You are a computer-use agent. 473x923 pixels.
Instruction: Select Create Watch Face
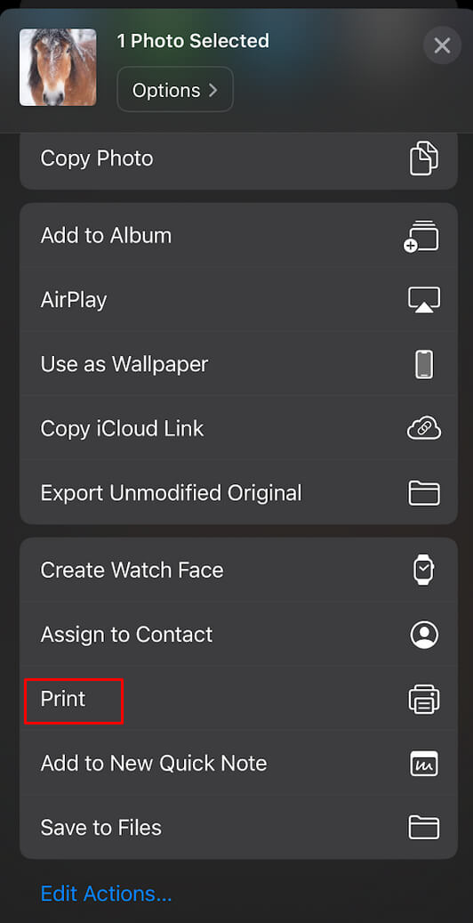pos(239,570)
